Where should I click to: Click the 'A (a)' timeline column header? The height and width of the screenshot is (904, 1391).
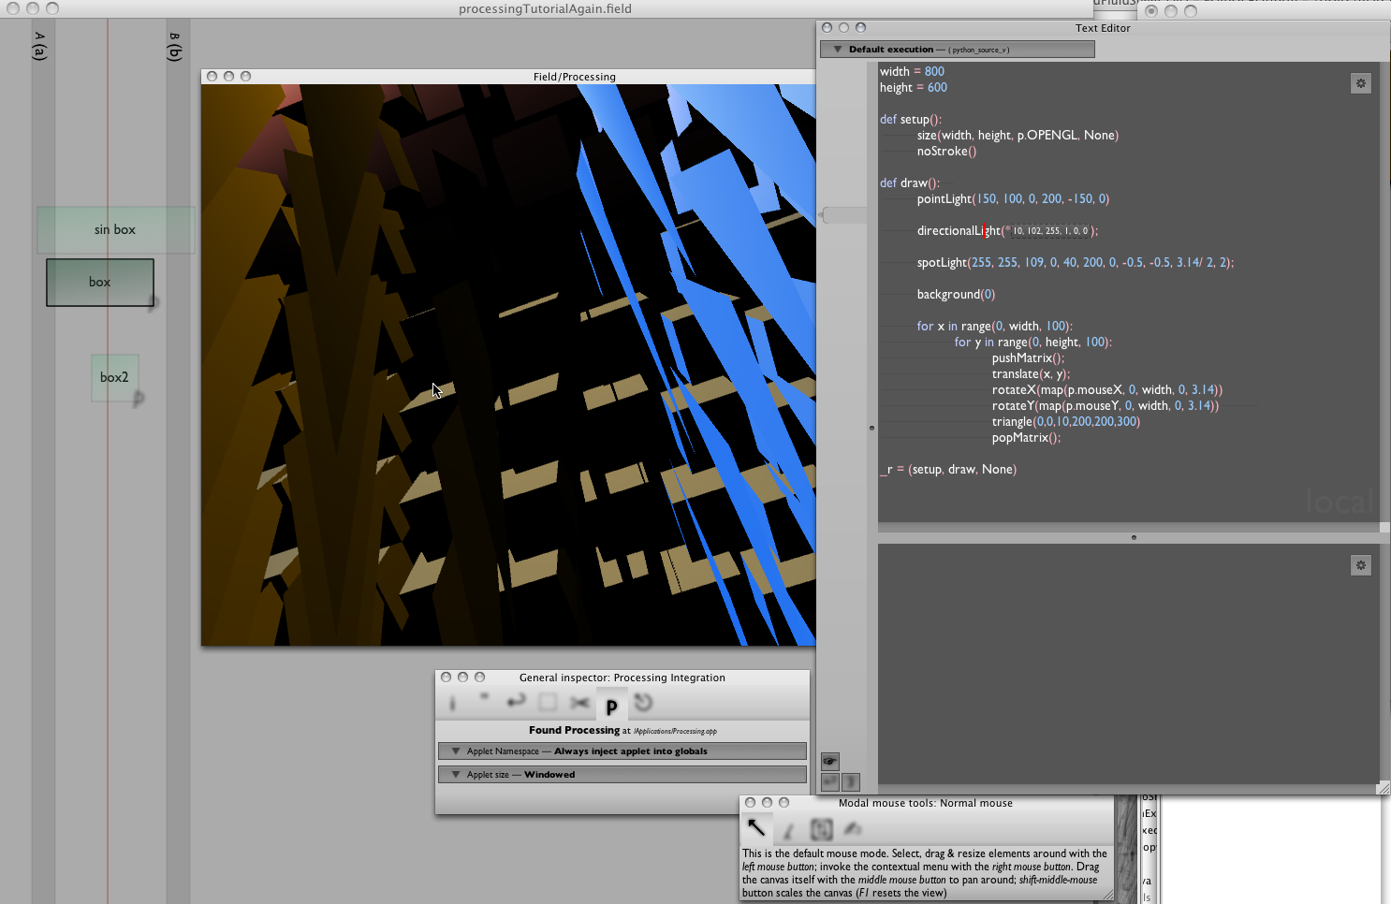coord(40,47)
